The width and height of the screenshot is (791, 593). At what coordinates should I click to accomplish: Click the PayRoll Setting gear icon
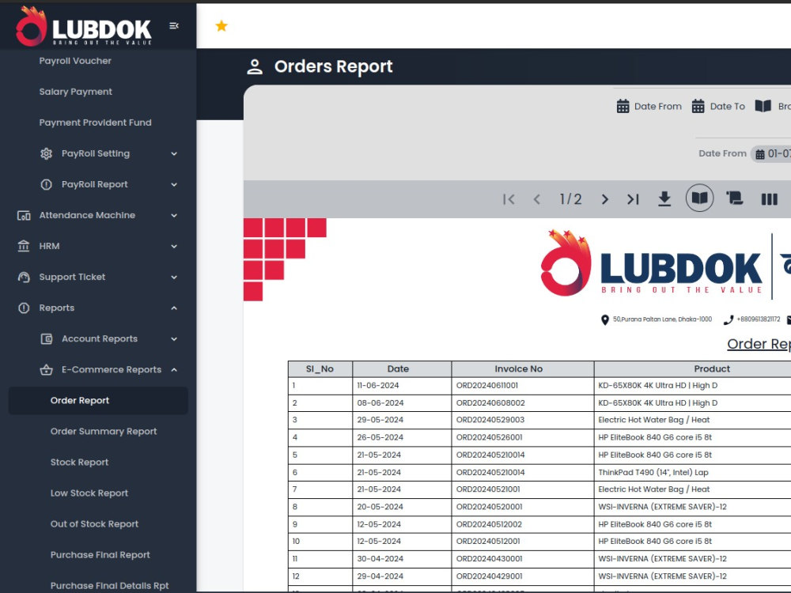click(x=47, y=154)
